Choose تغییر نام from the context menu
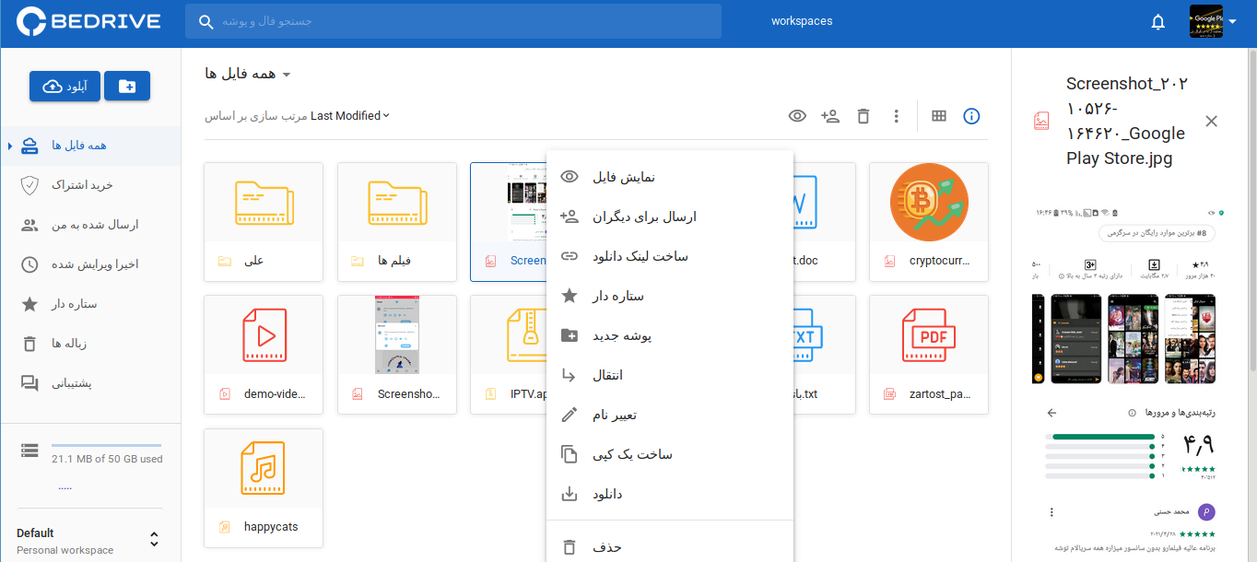 pos(614,415)
